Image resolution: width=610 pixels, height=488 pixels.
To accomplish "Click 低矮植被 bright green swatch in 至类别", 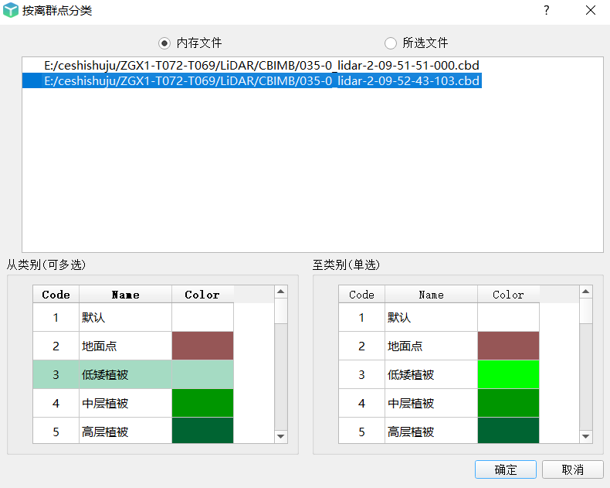I will coord(509,374).
